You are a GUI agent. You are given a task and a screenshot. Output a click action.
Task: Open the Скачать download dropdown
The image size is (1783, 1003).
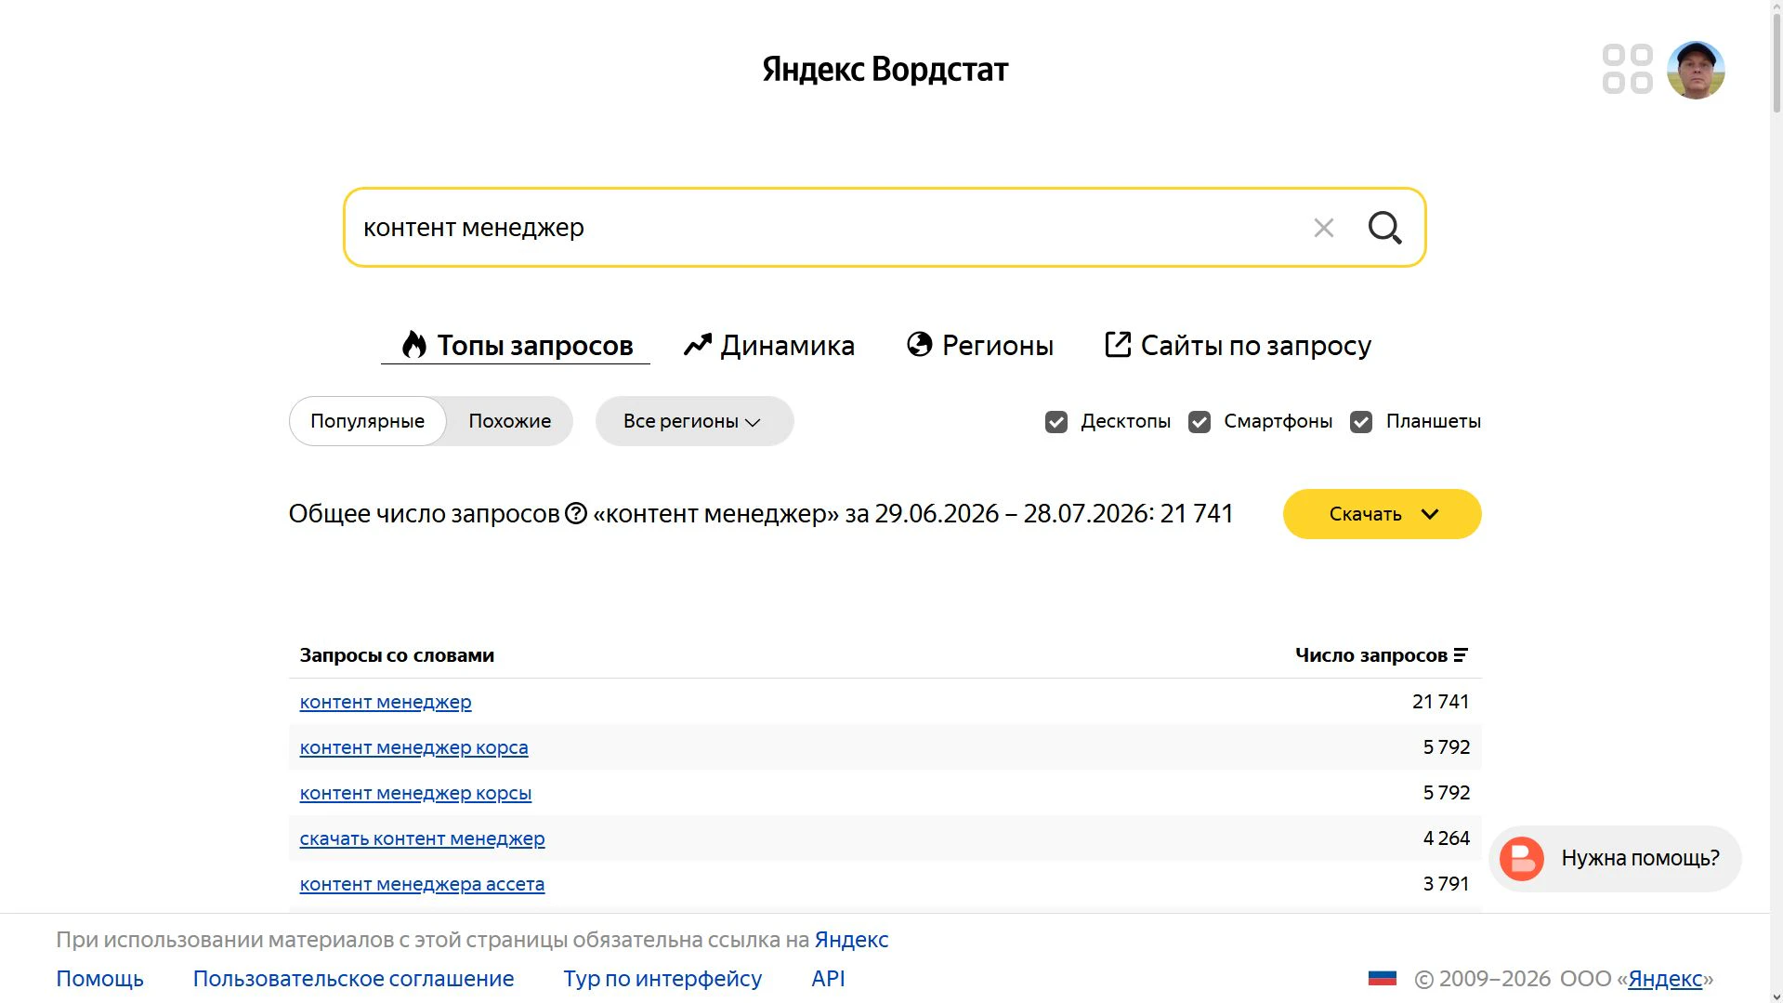(x=1382, y=514)
